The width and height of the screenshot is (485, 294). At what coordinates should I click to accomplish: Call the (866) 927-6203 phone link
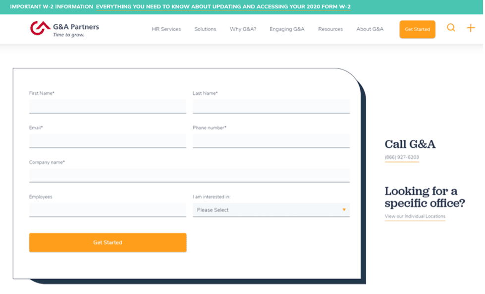pyautogui.click(x=402, y=158)
